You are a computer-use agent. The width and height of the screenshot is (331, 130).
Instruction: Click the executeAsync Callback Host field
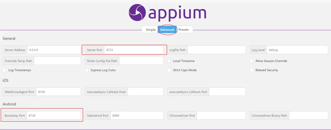(145, 92)
